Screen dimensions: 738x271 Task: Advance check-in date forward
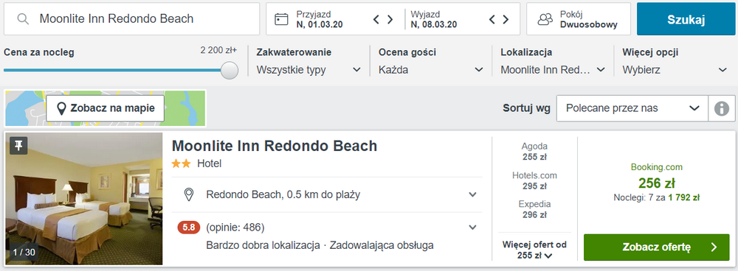pyautogui.click(x=390, y=19)
